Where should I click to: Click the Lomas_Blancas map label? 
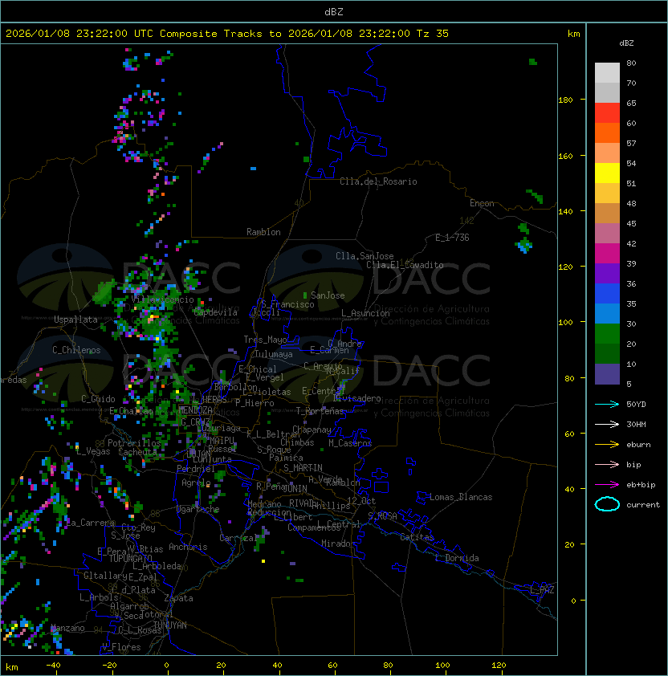click(461, 497)
